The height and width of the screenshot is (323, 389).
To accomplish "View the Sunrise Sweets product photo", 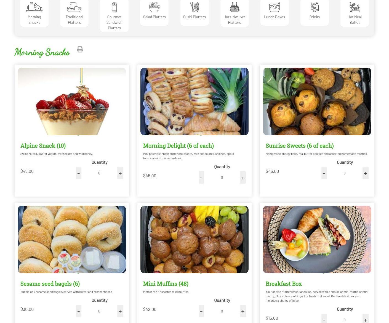I will coord(317,101).
